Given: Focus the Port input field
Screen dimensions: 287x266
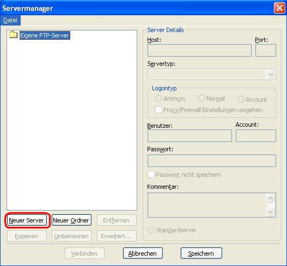Looking at the screenshot, I should pyautogui.click(x=266, y=50).
